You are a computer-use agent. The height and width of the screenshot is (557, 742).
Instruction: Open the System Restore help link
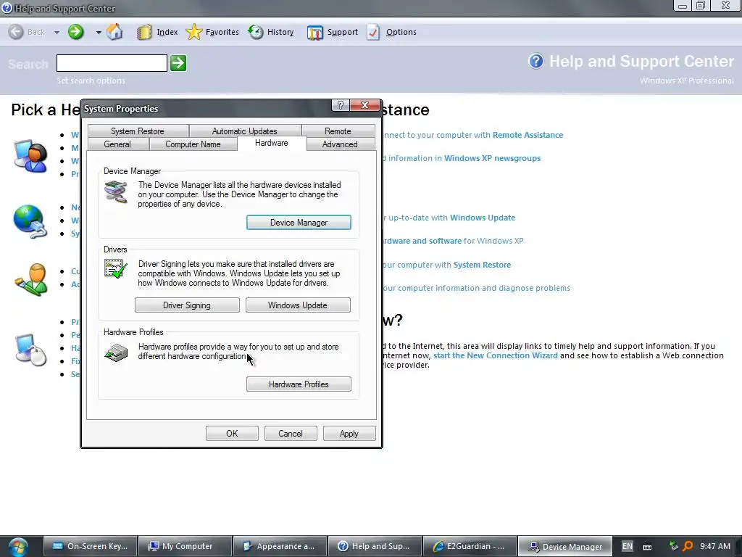(x=482, y=265)
